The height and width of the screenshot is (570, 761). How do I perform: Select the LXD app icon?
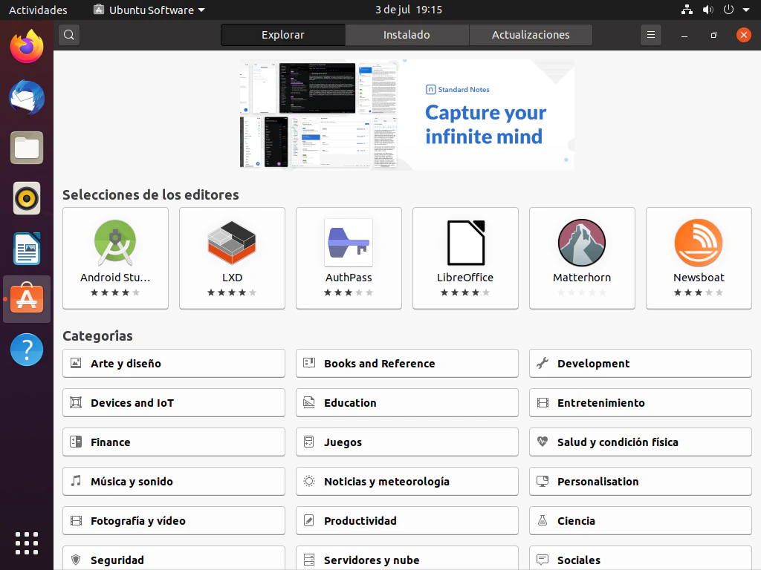tap(232, 243)
